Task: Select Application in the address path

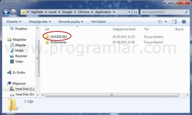Action: [x=103, y=12]
